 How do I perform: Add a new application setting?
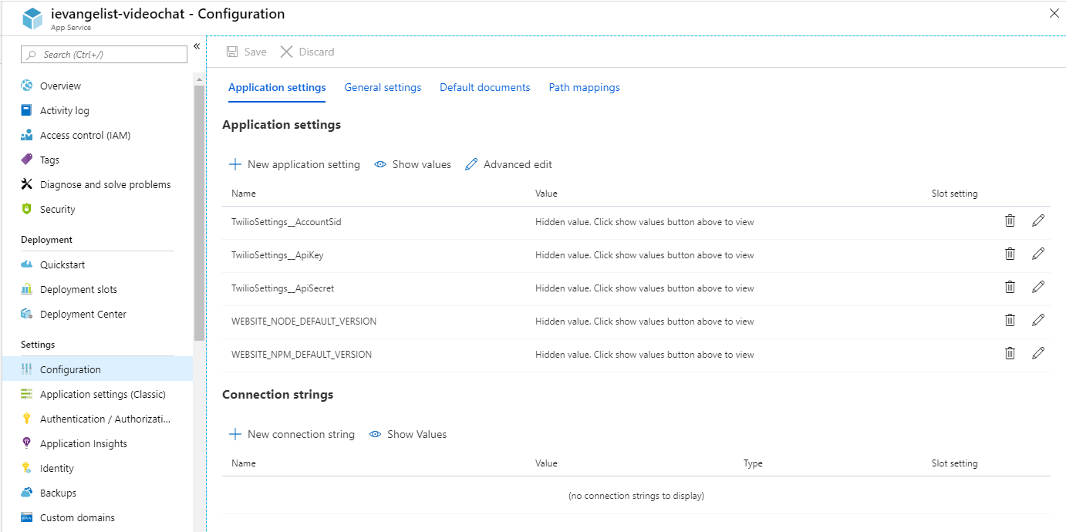[x=295, y=164]
